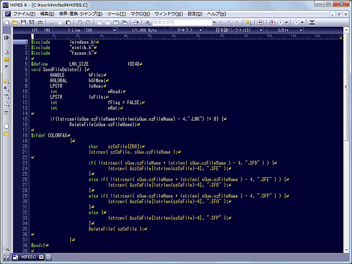
Task: Open the ファイル(F) menu
Action: 24,14
